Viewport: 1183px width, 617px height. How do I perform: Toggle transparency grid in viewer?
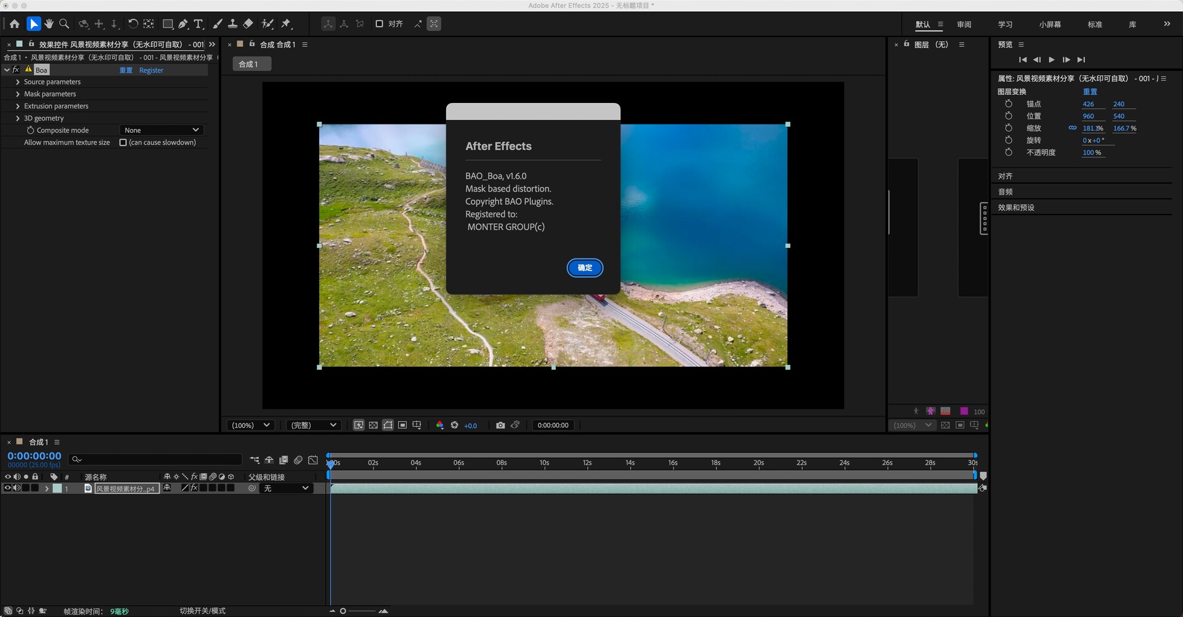(x=373, y=425)
